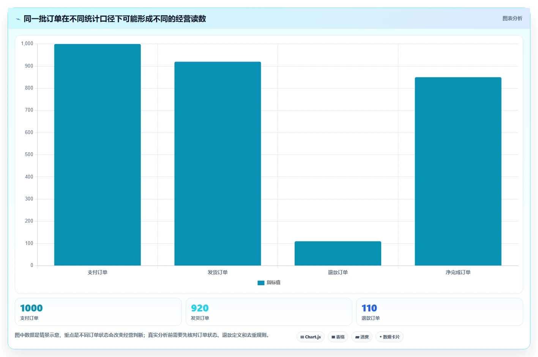This screenshot has height=357, width=538.
Task: Click the 数据卡片 tag chip
Action: click(389, 337)
